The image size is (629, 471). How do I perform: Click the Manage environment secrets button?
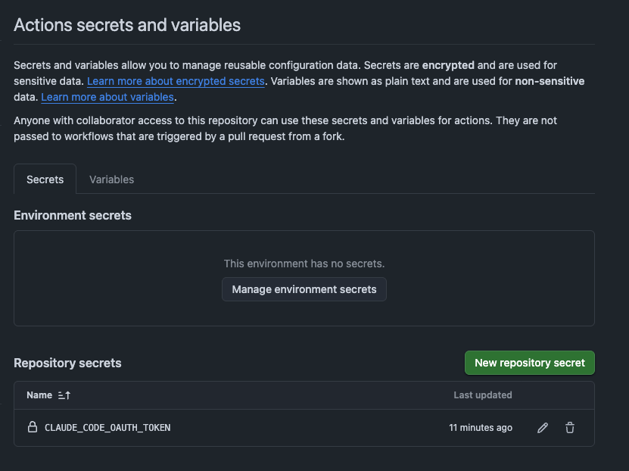pyautogui.click(x=304, y=289)
